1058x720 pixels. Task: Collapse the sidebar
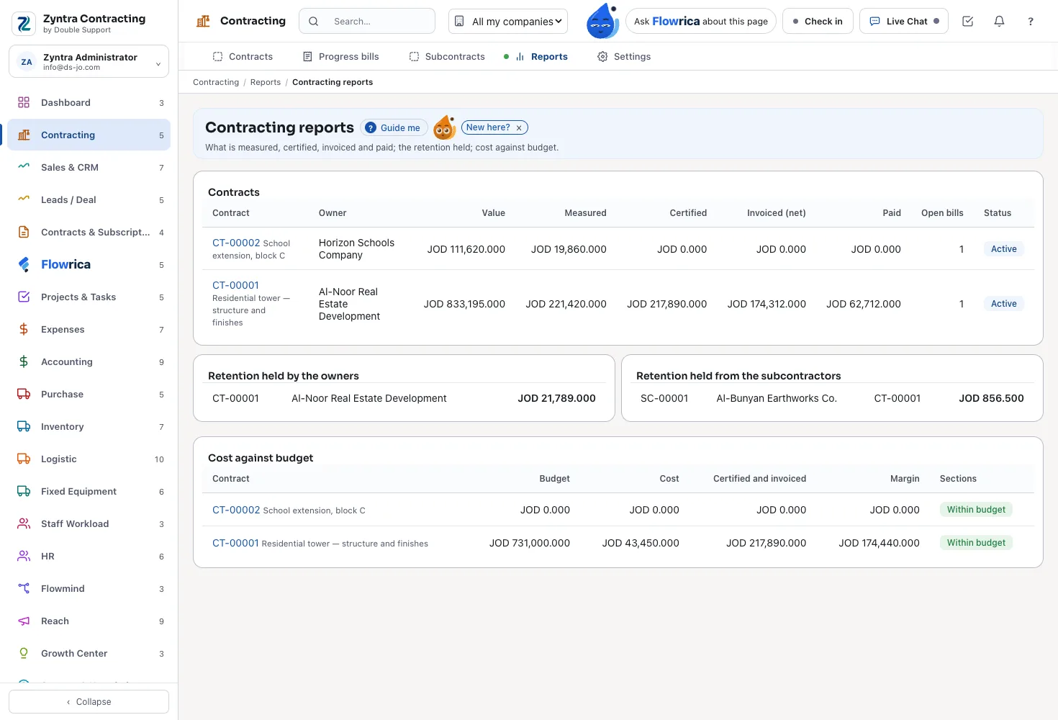[89, 702]
